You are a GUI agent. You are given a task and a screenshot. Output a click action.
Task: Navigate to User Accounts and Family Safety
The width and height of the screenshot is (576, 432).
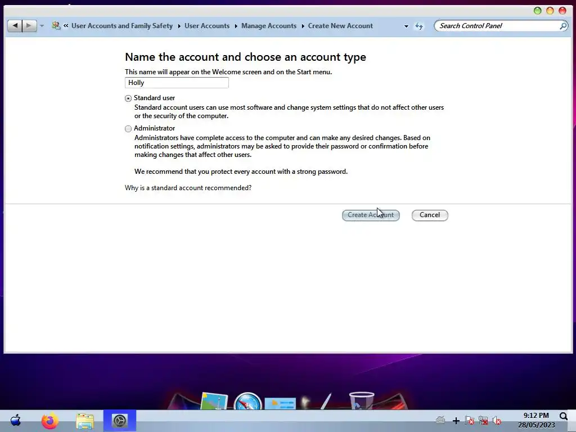click(x=122, y=26)
